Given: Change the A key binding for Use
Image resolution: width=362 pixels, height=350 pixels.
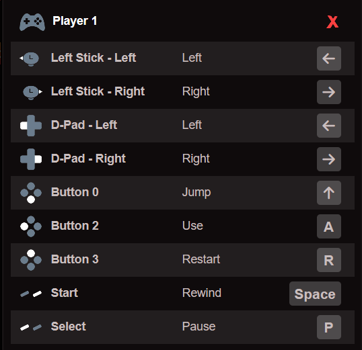Looking at the screenshot, I should 329,226.
